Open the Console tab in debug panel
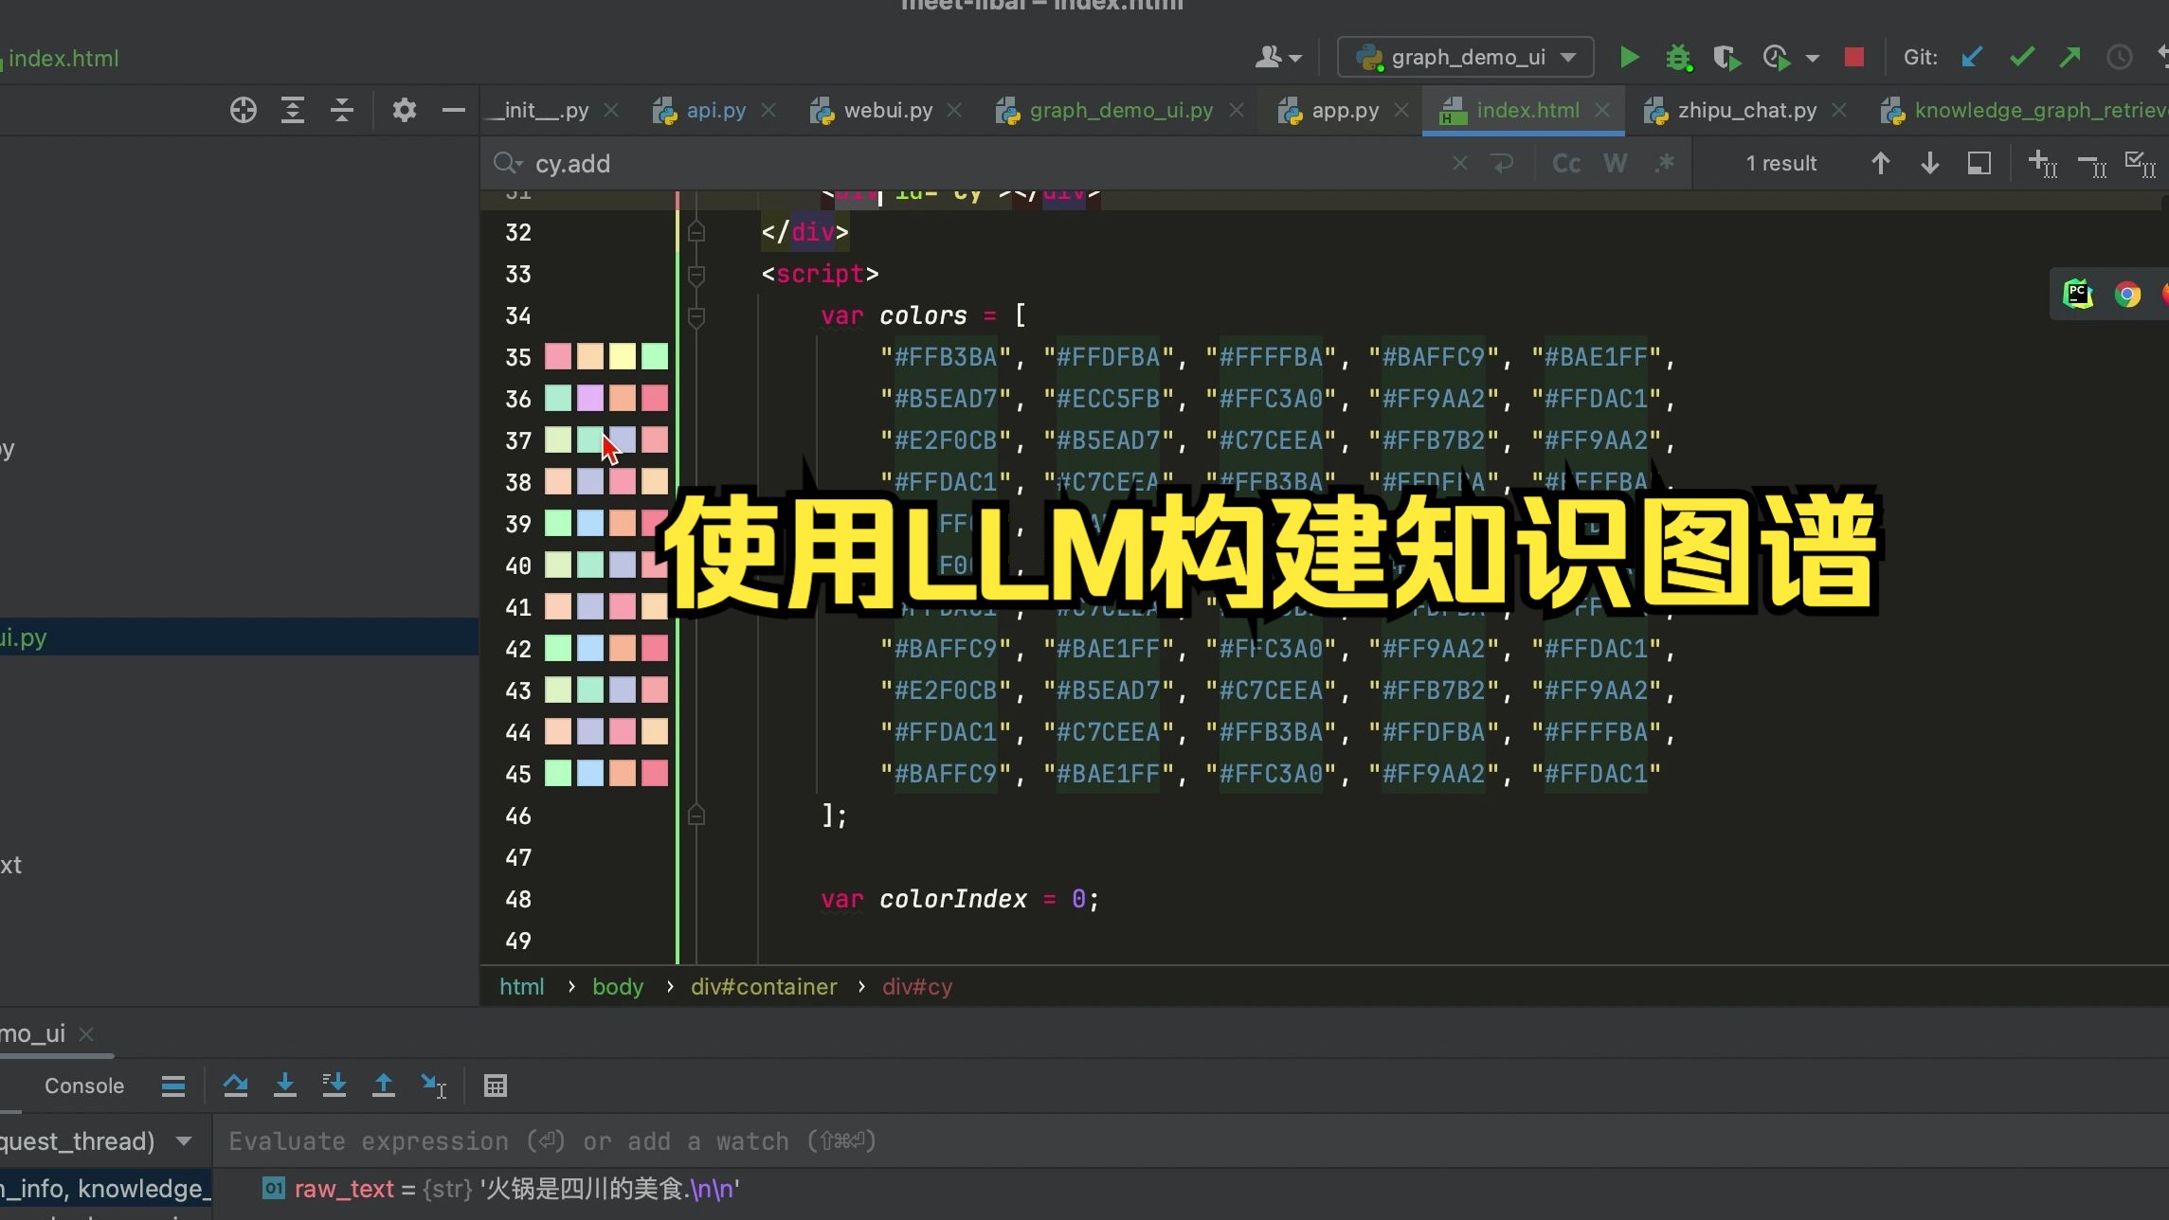 tap(83, 1086)
